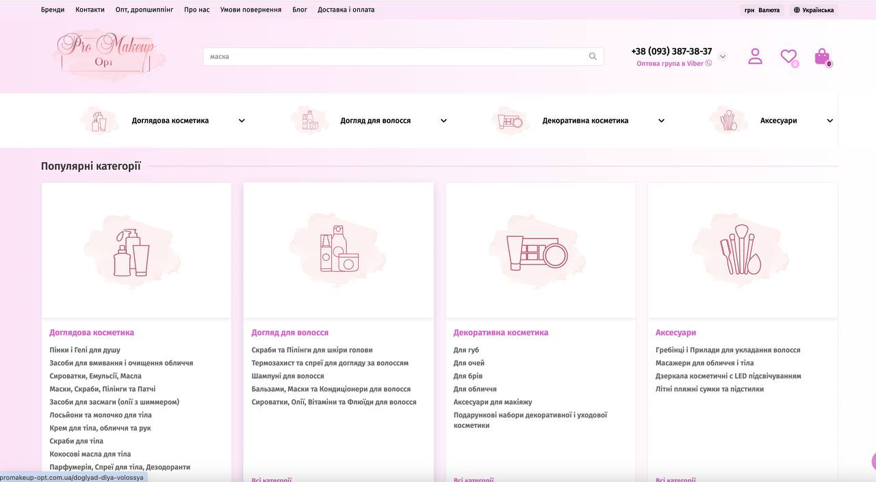Open the user account icon
Screen dimensions: 876x482
point(755,56)
